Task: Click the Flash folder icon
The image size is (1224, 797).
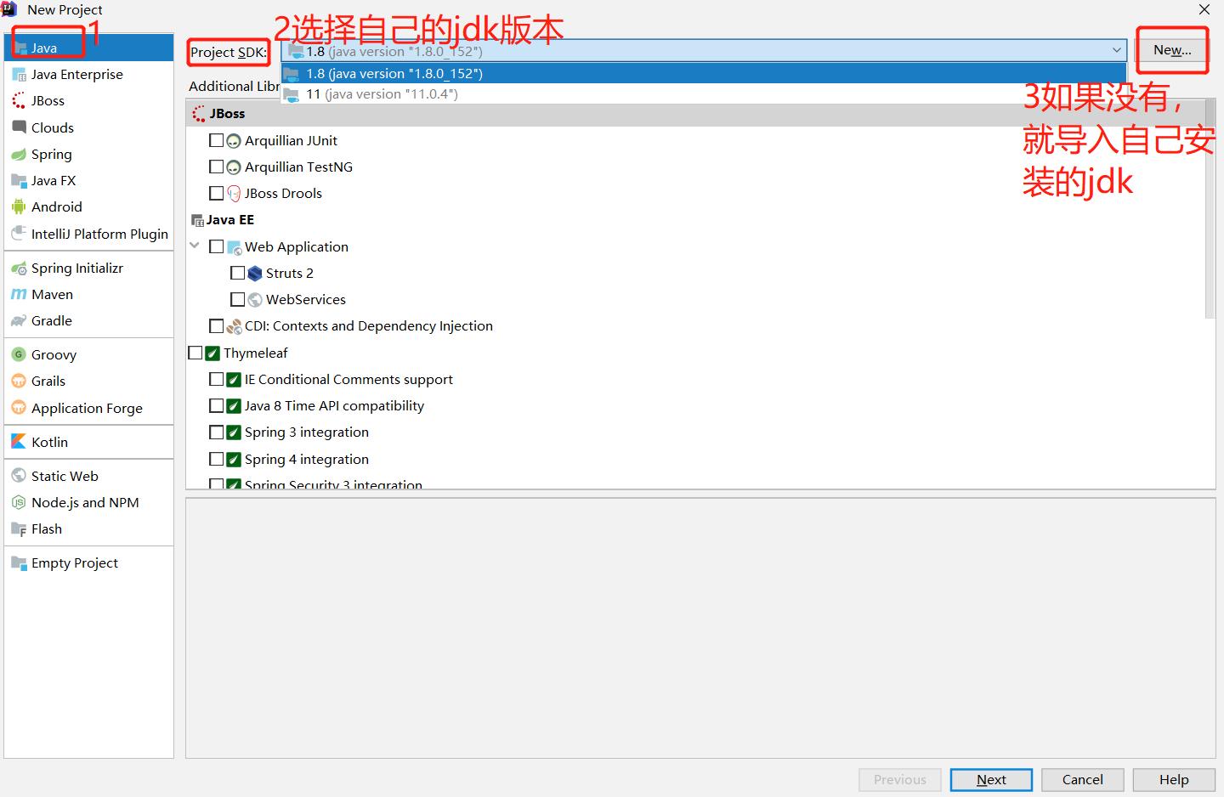Action: click(x=19, y=529)
